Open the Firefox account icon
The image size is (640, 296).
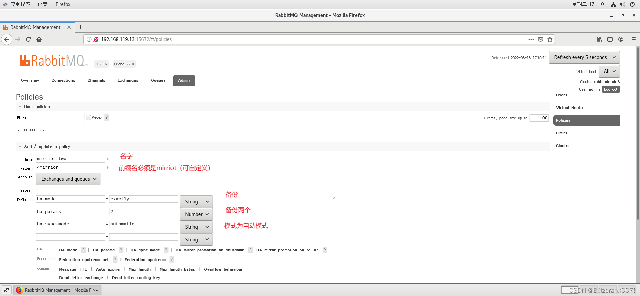click(x=621, y=39)
